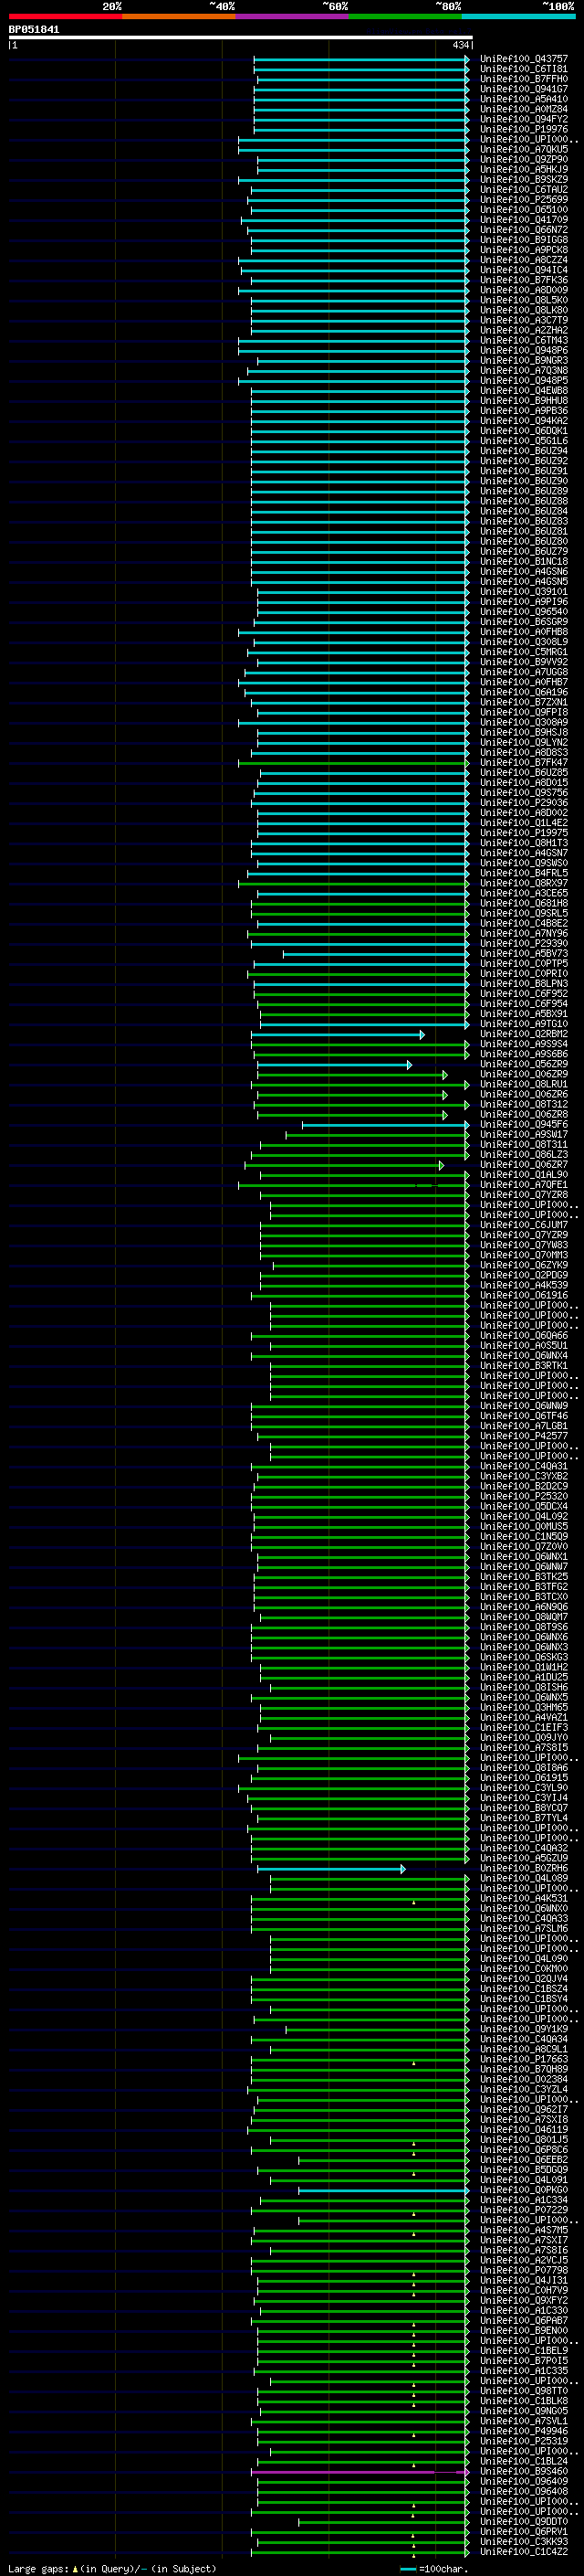
Task: Click the white query sequence bar
Action: click(x=241, y=38)
